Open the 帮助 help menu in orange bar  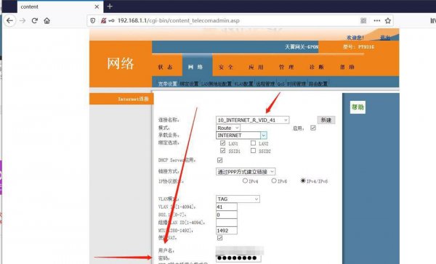tap(347, 67)
